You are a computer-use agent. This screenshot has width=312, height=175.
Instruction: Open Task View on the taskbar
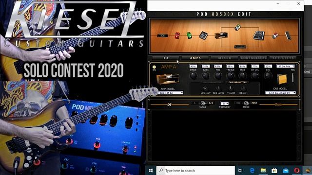point(240,171)
